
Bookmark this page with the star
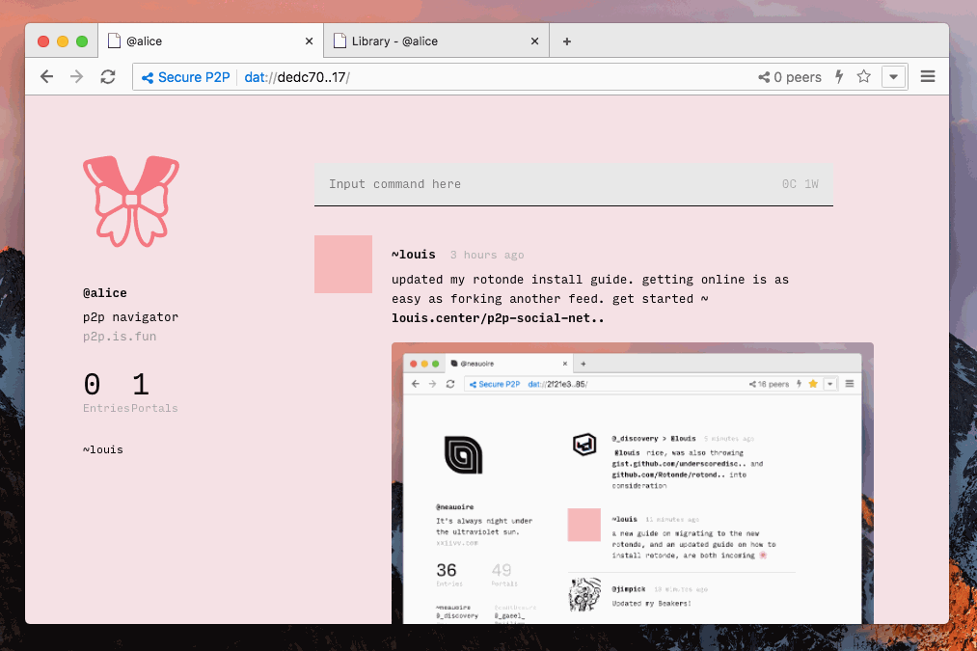[863, 76]
